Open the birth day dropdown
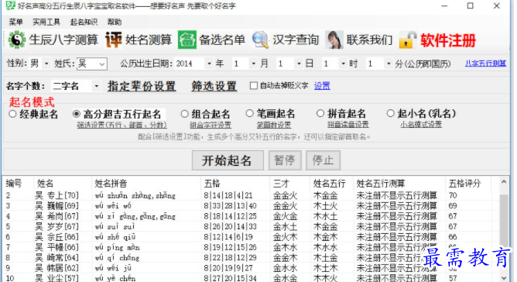Screen dimensions: 517x282 (x=299, y=64)
